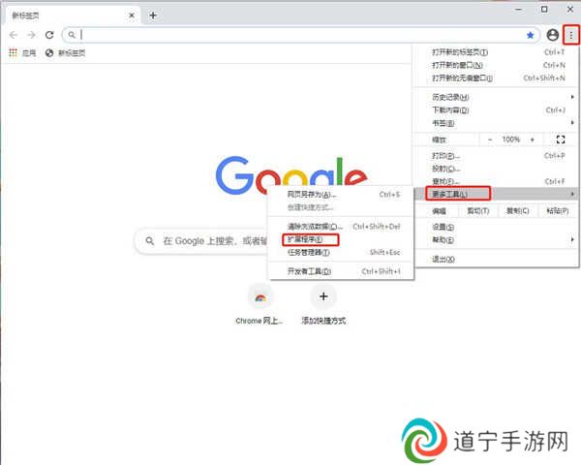This screenshot has height=465, width=581.
Task: Open the 新标签页 bookmark in bookmarks bar
Action: tap(65, 53)
